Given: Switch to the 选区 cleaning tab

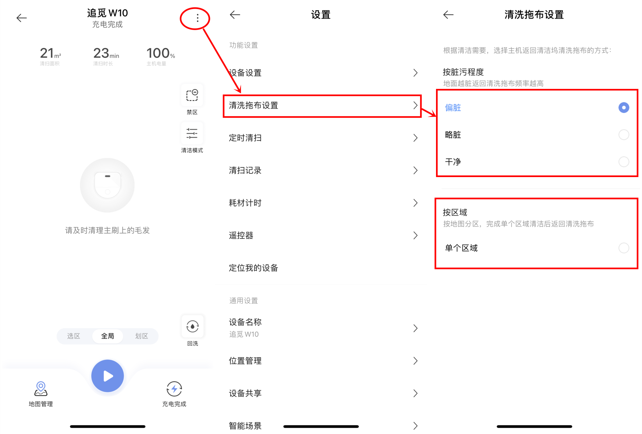Looking at the screenshot, I should [74, 336].
